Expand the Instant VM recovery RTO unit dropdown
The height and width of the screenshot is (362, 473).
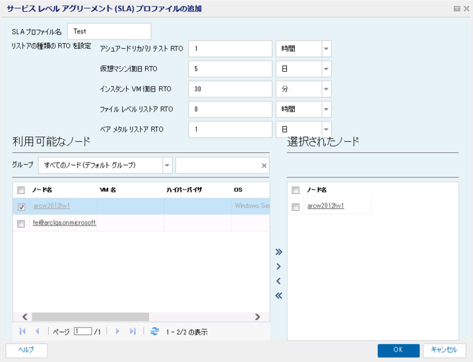pyautogui.click(x=326, y=89)
